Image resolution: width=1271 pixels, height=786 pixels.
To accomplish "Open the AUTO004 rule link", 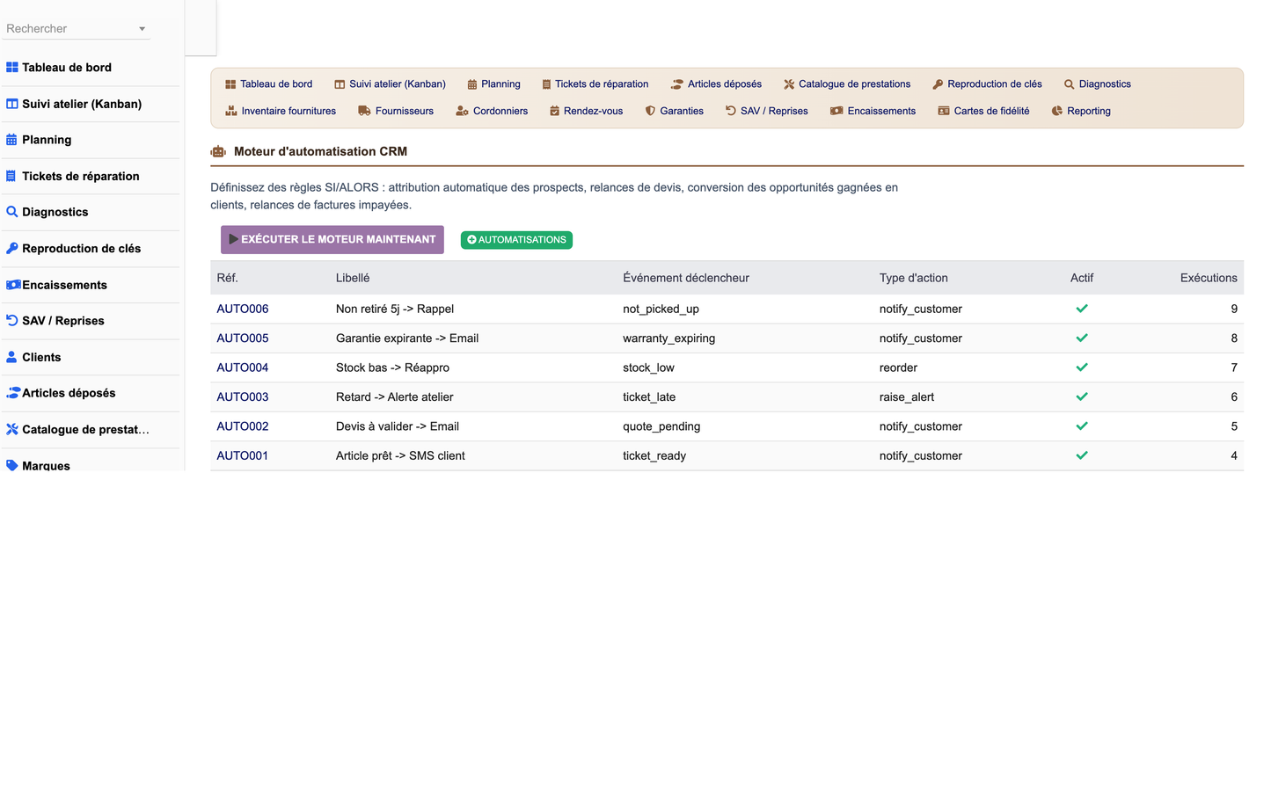I will (x=243, y=368).
